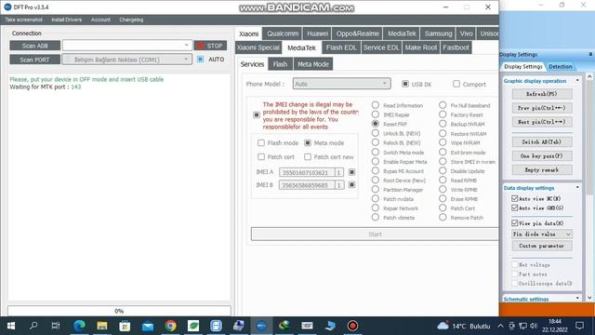Expand the Schematic settings section
The height and width of the screenshot is (335, 595).
tap(577, 299)
